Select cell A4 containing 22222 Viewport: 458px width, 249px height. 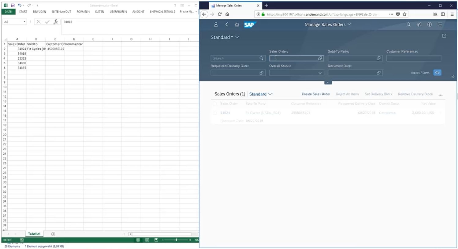click(x=17, y=58)
